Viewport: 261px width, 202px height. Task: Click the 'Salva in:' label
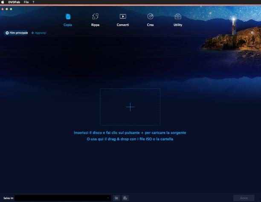[9, 198]
